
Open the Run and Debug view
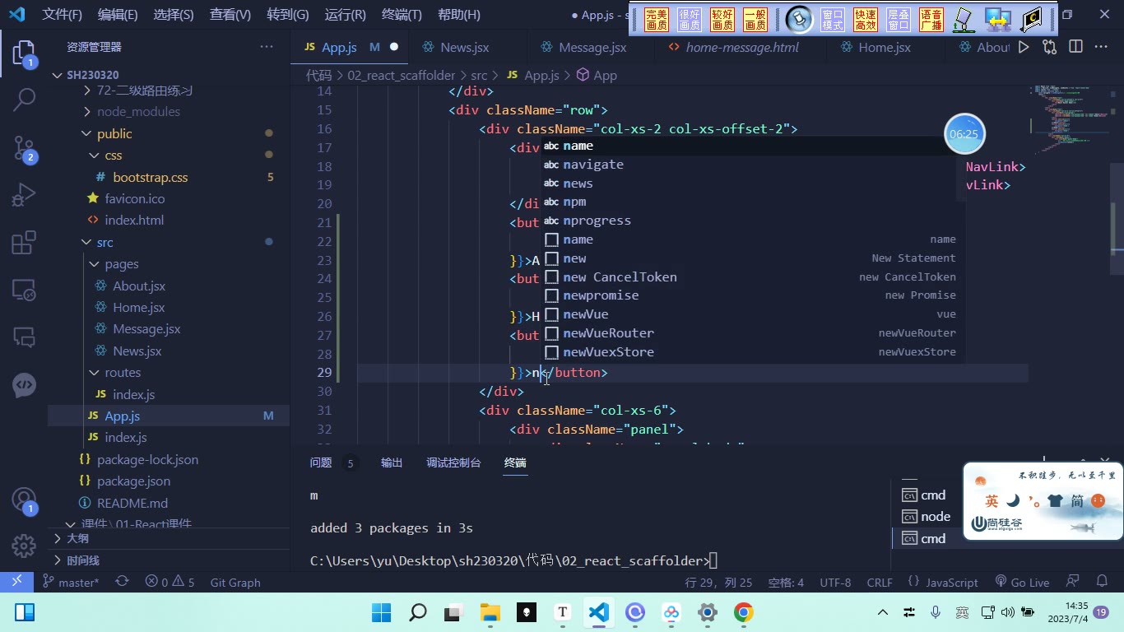[24, 195]
